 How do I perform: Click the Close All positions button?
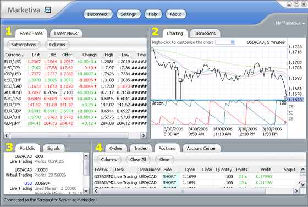(x=138, y=160)
